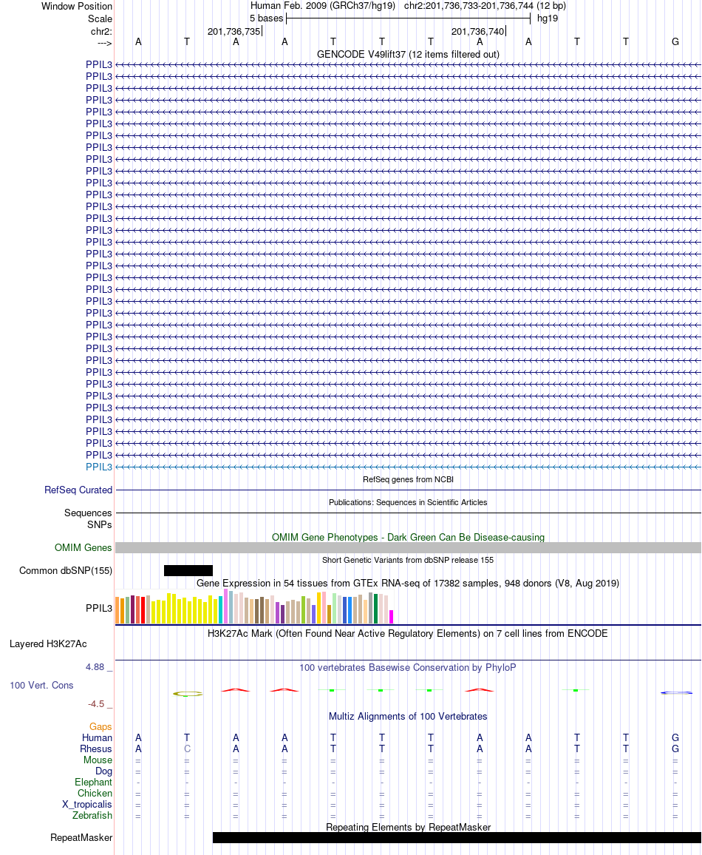Select the Mouse species row label
The height and width of the screenshot is (855, 702).
(98, 760)
